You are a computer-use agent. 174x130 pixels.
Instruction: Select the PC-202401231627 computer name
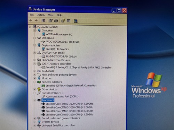(x=48, y=27)
